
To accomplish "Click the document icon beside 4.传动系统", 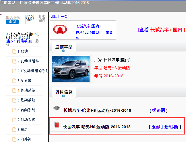I will click(14, 91).
